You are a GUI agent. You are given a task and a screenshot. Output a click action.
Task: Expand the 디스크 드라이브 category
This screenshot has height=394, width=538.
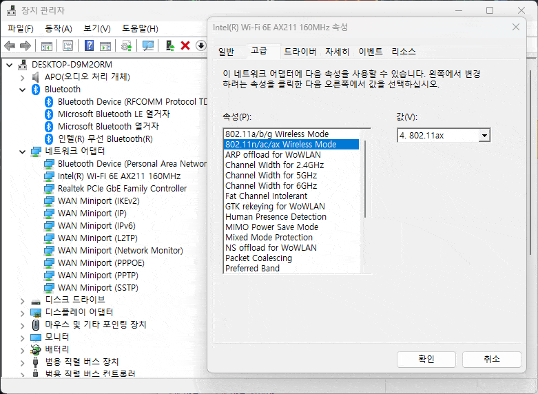tap(23, 300)
